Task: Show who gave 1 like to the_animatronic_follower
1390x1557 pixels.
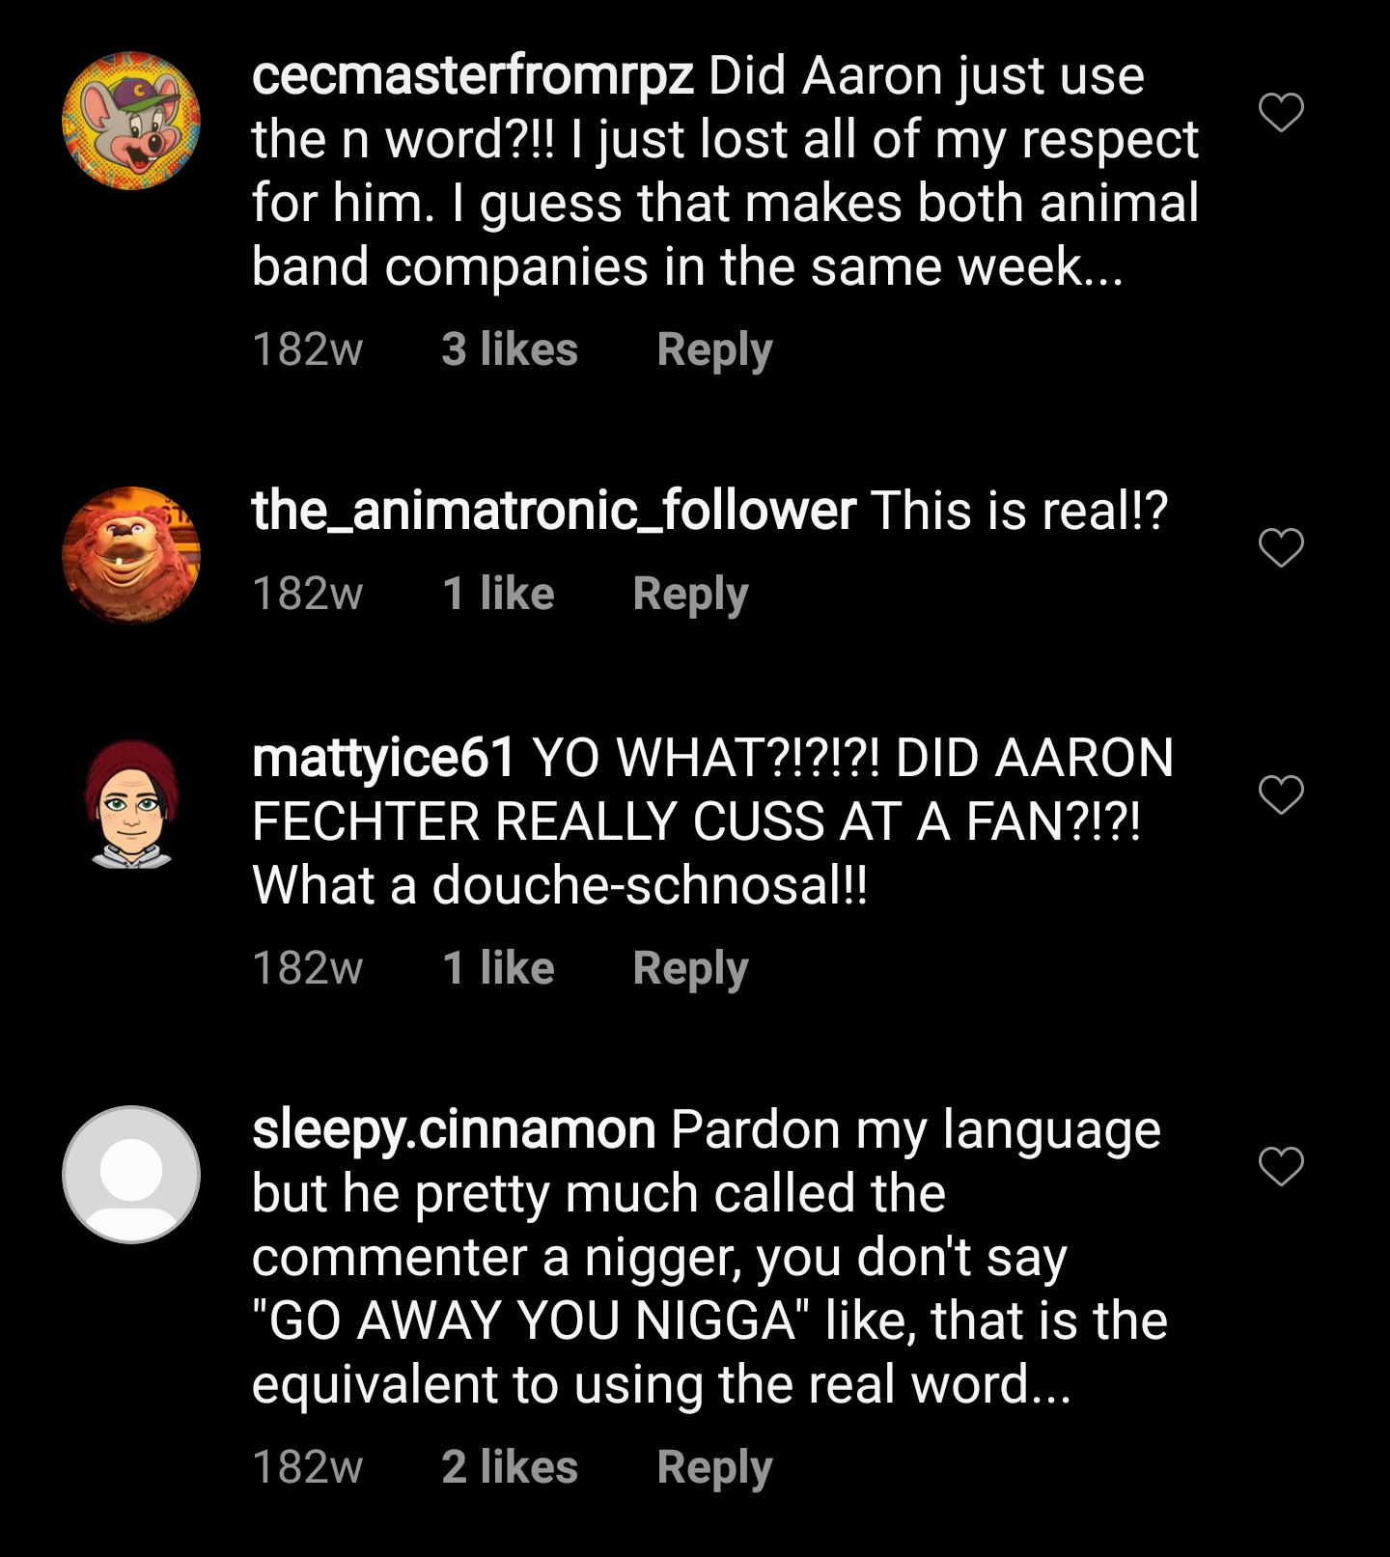Action: click(x=498, y=594)
